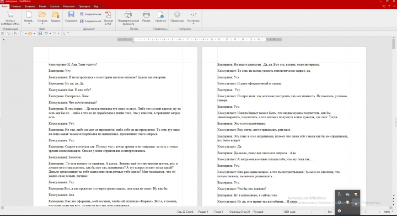Click save diskette in quick access toolbar
This screenshot has height=216, width=397.
[x=40, y=34]
